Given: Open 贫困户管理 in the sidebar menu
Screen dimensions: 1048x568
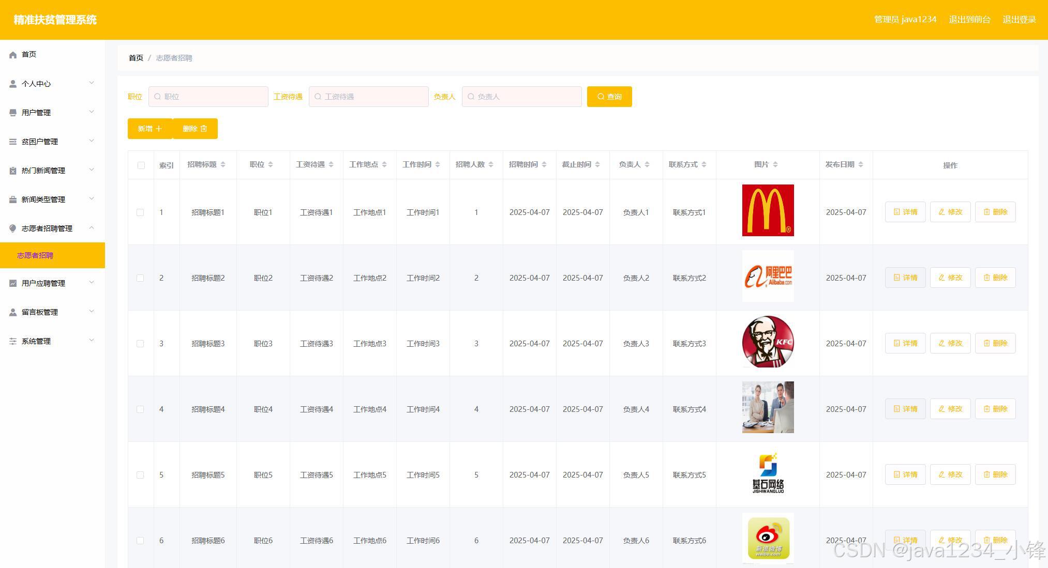Looking at the screenshot, I should click(x=40, y=142).
